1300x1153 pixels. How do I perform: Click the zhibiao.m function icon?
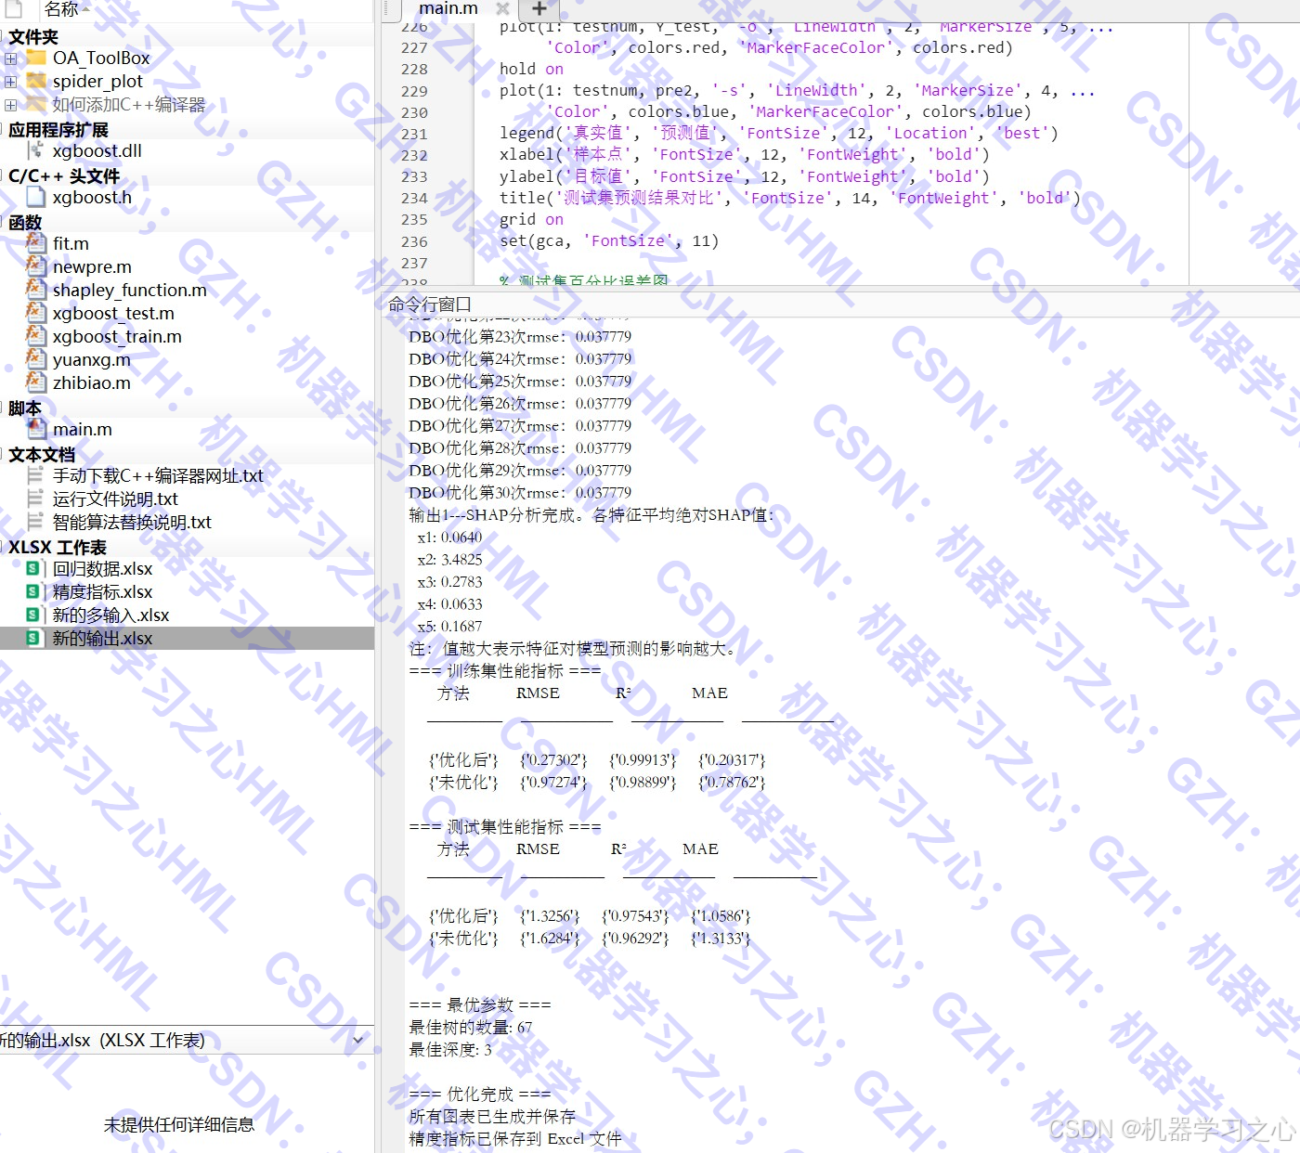[36, 382]
